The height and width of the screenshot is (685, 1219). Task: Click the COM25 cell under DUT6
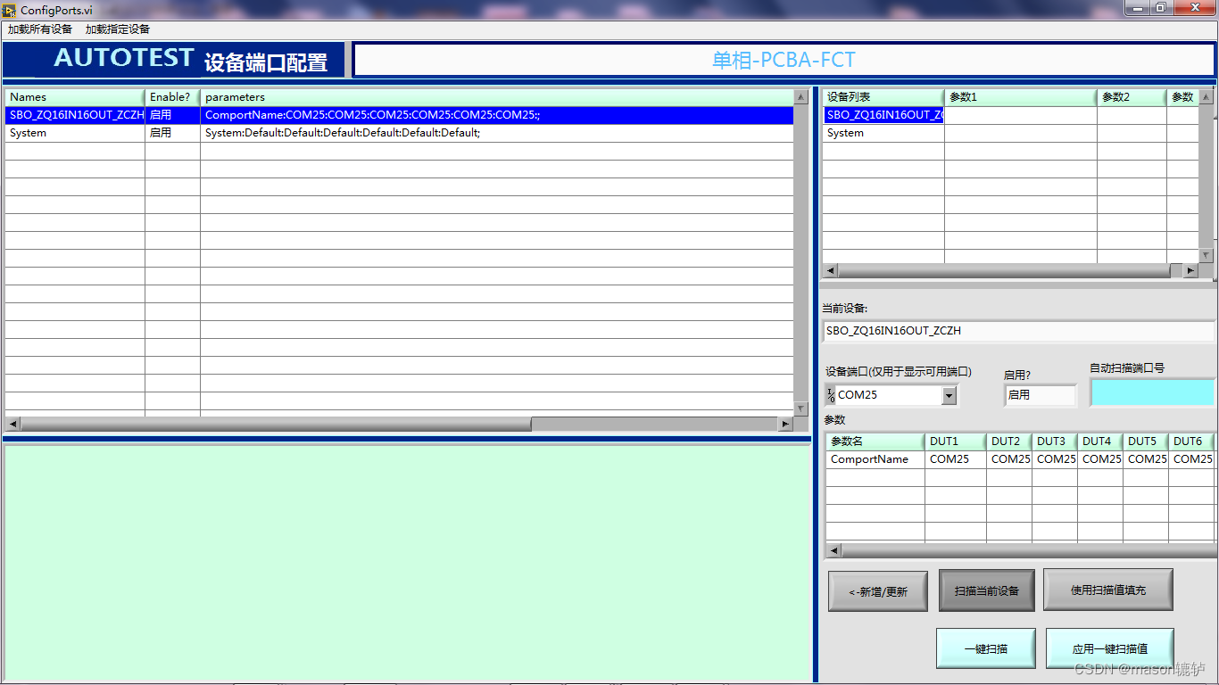pyautogui.click(x=1191, y=459)
